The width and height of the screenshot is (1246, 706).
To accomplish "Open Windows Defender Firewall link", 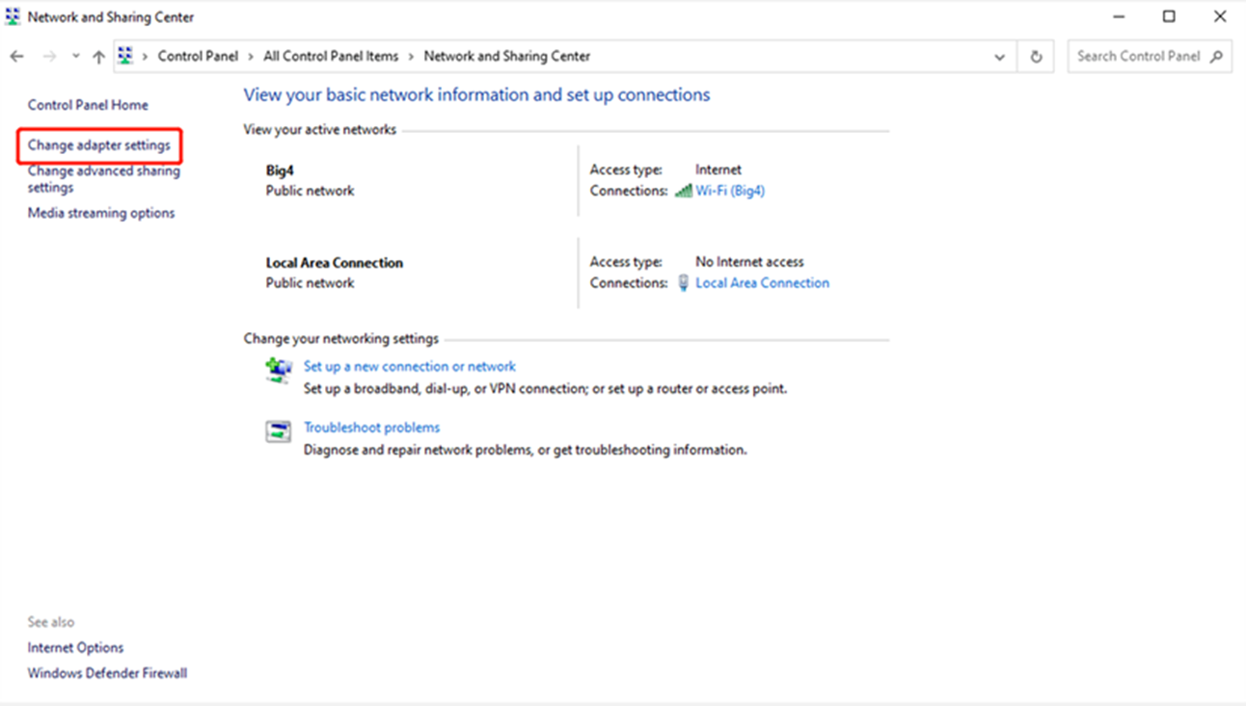I will point(107,673).
